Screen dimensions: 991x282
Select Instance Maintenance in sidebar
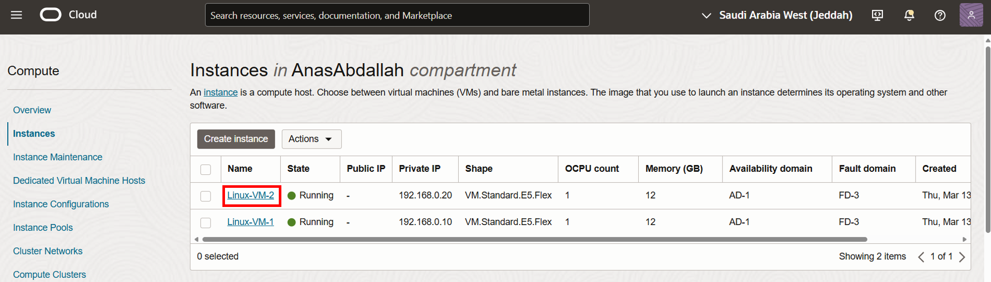pos(57,157)
